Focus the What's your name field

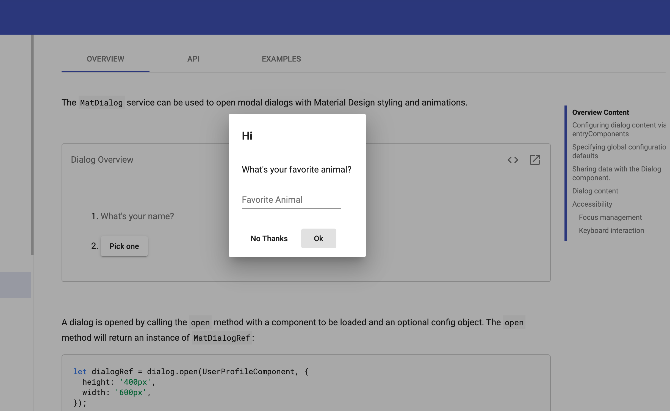150,216
